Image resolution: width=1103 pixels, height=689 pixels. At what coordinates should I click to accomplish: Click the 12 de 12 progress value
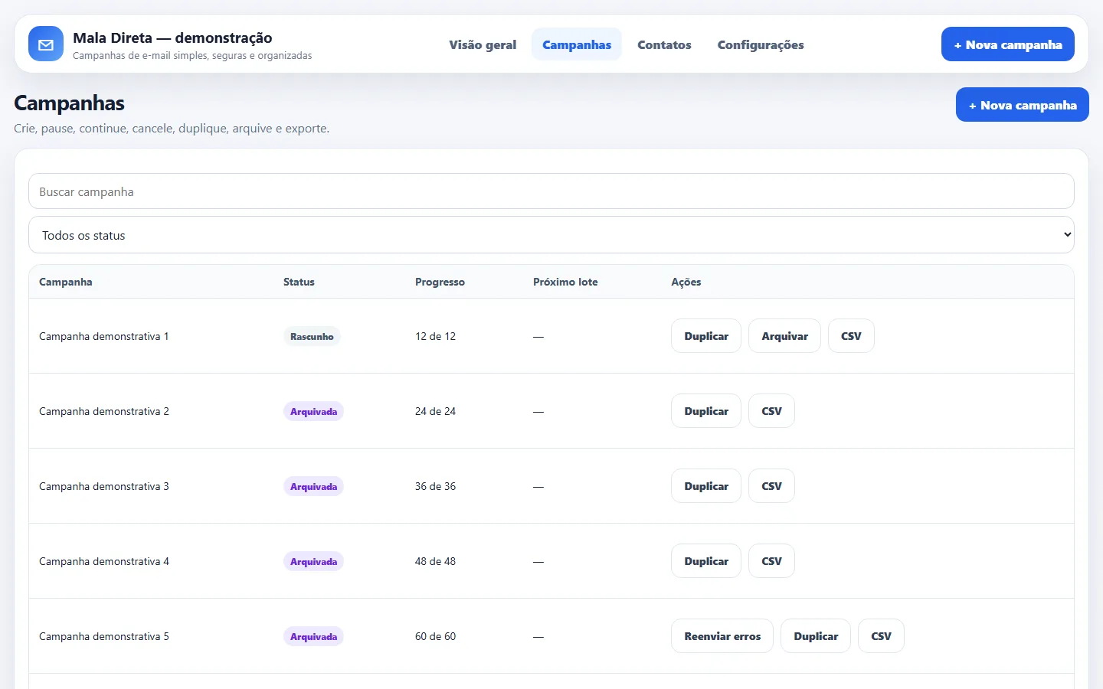click(435, 336)
